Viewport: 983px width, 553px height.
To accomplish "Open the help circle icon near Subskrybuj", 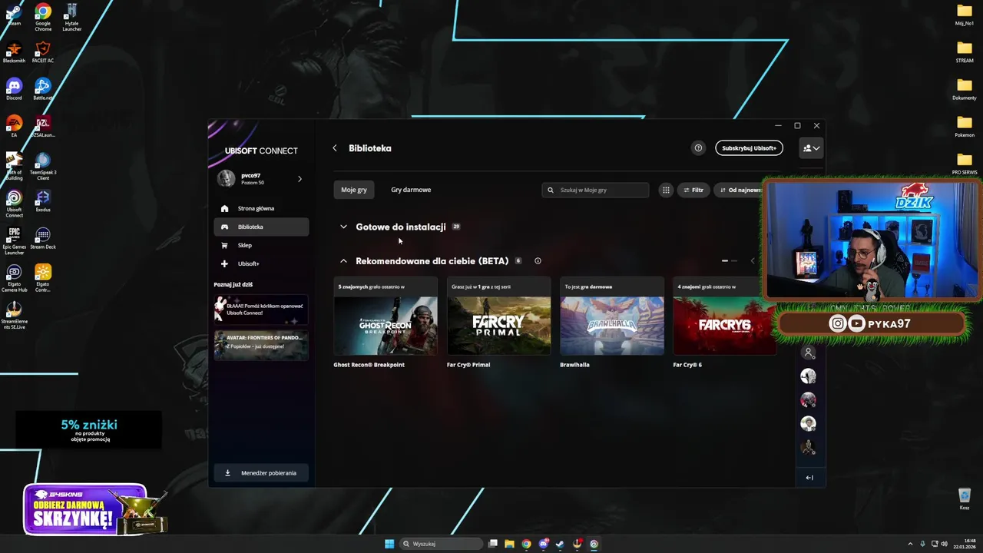I will (698, 148).
